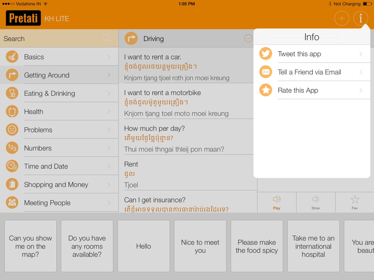This screenshot has height=280, width=374.
Task: Tap the Tweet this app chevron
Action: click(x=361, y=54)
